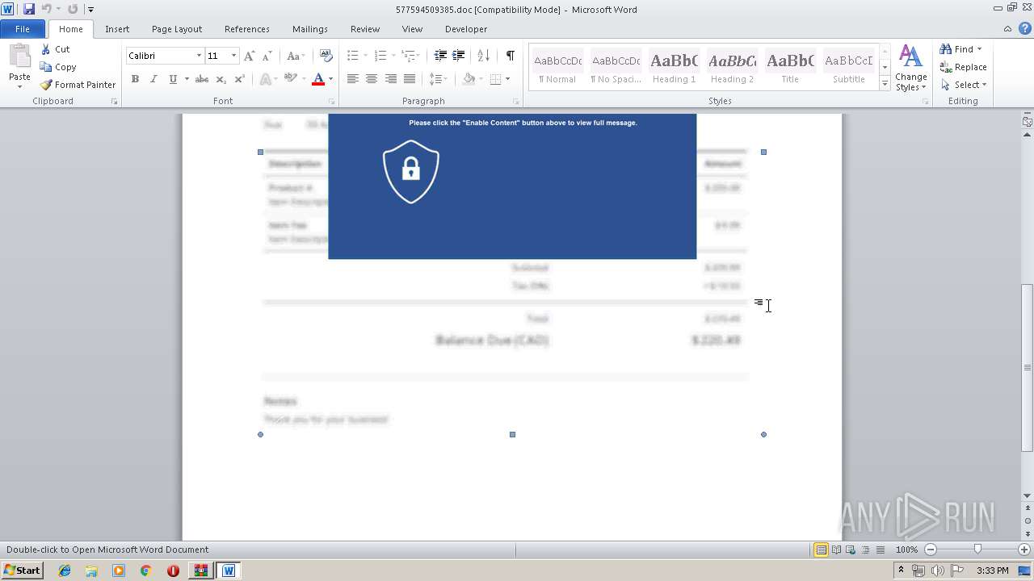Viewport: 1034px width, 581px height.
Task: Save the document from Quick Access
Action: pyautogui.click(x=29, y=10)
